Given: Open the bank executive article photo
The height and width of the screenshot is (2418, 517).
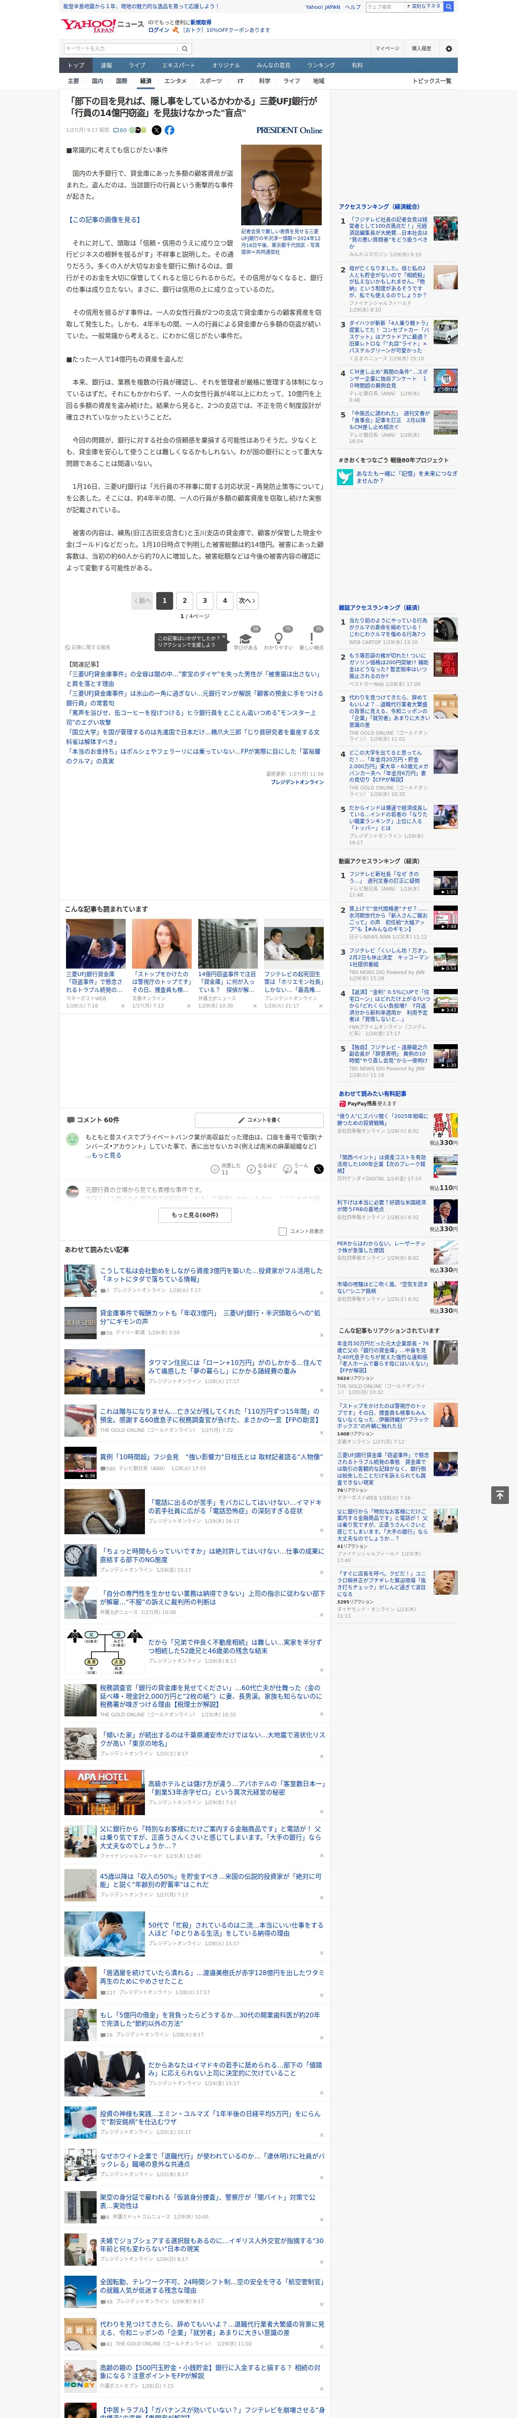Looking at the screenshot, I should (281, 185).
